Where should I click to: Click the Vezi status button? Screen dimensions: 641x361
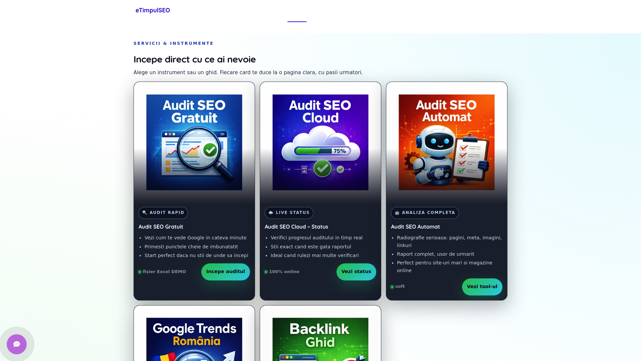pyautogui.click(x=356, y=272)
